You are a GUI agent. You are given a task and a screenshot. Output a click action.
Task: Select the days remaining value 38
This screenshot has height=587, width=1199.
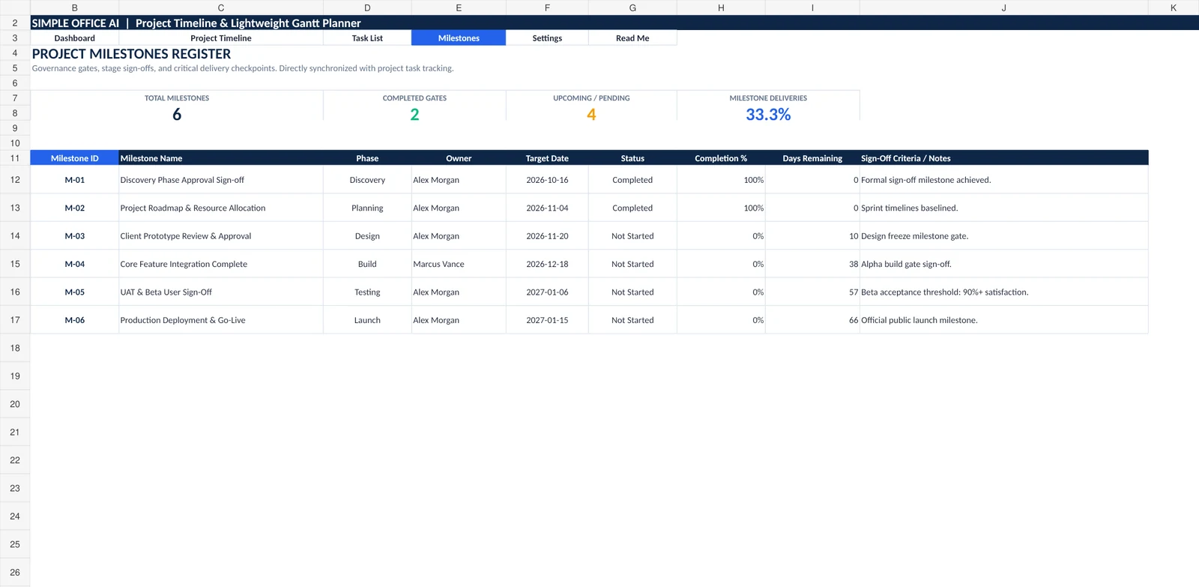(812, 264)
